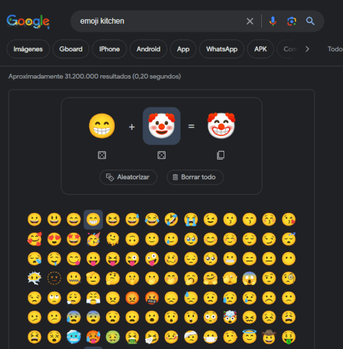
Task: Pick the cold blue face emoji
Action: click(x=74, y=337)
